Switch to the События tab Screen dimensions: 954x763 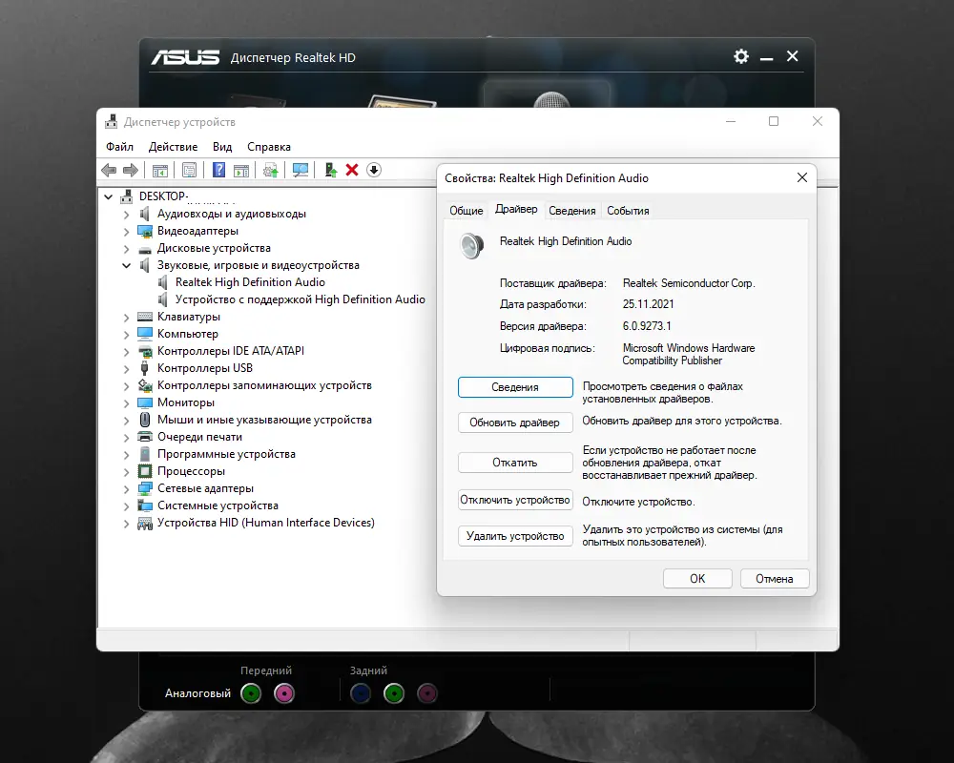point(628,211)
